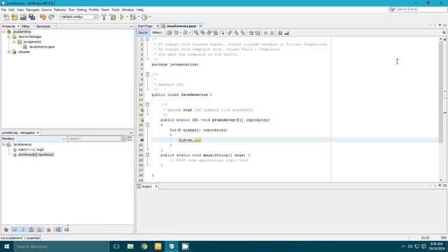Open the Debug Project dropdown arrow
Viewport: 448px width, 252px height.
point(139,17)
